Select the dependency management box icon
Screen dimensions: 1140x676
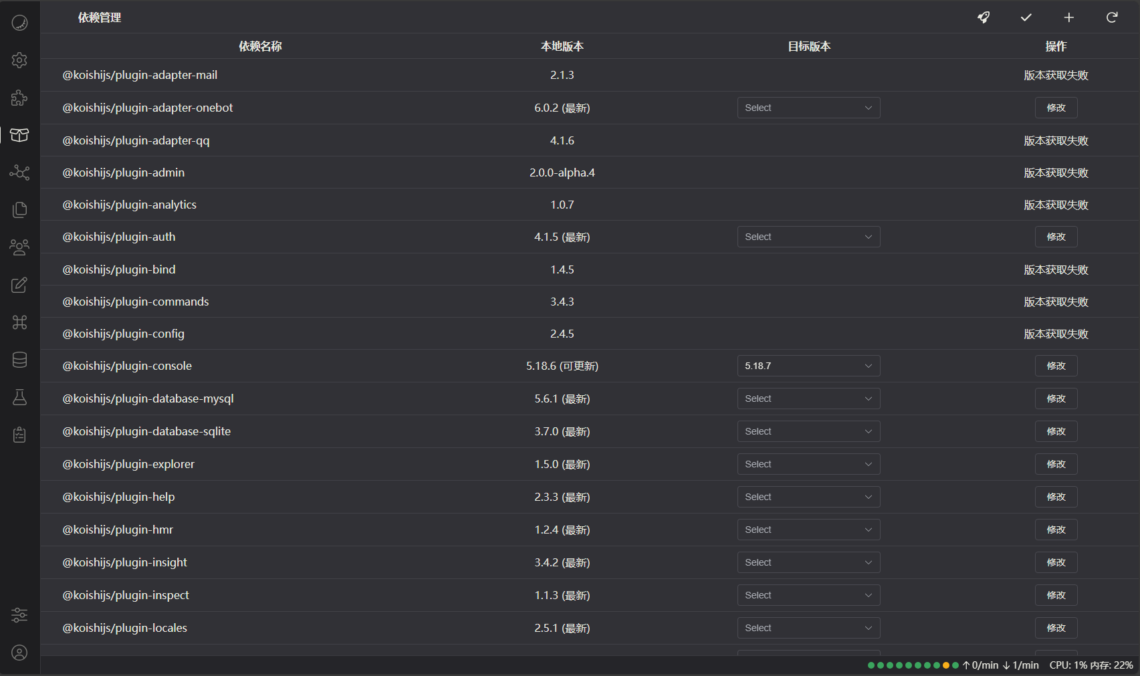(19, 135)
